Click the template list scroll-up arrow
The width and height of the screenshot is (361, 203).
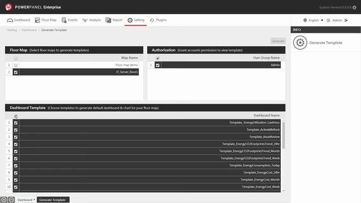pyautogui.click(x=283, y=121)
